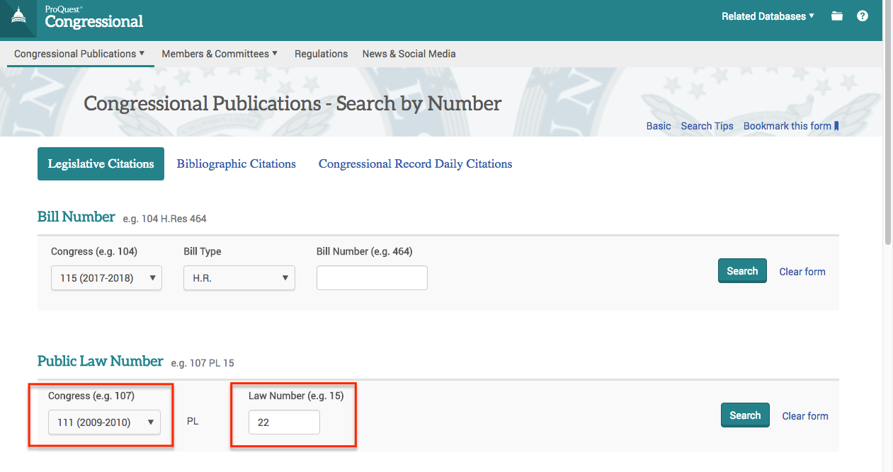Open the Members & Committees menu
The height and width of the screenshot is (472, 893).
(x=220, y=54)
